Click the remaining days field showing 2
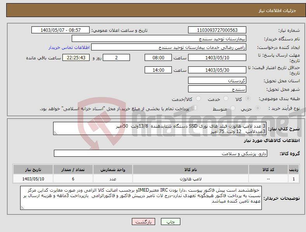This screenshot has width=306, height=232. tap(116, 57)
